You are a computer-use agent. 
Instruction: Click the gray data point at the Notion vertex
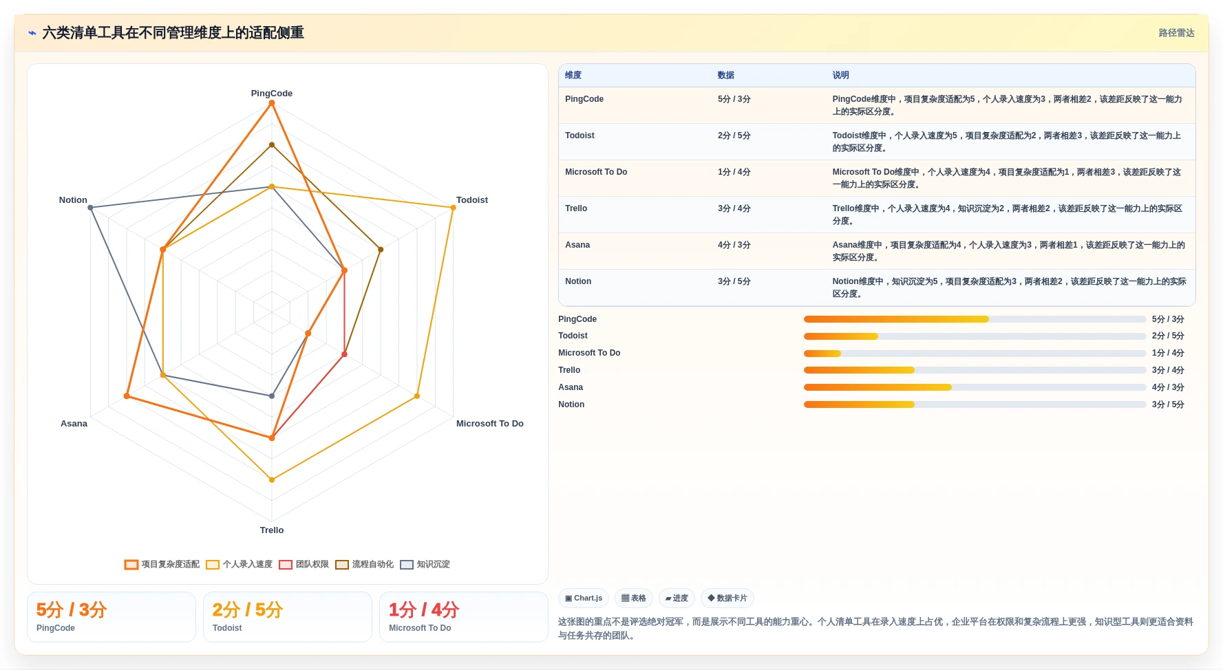click(91, 208)
